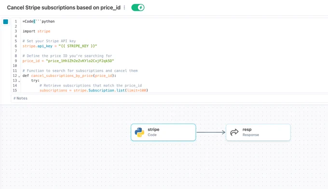Click into the Notes field
This screenshot has width=328, height=189.
[x=169, y=98]
